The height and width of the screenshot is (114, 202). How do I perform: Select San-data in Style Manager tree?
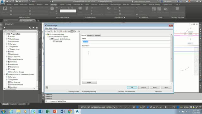coord(58,41)
